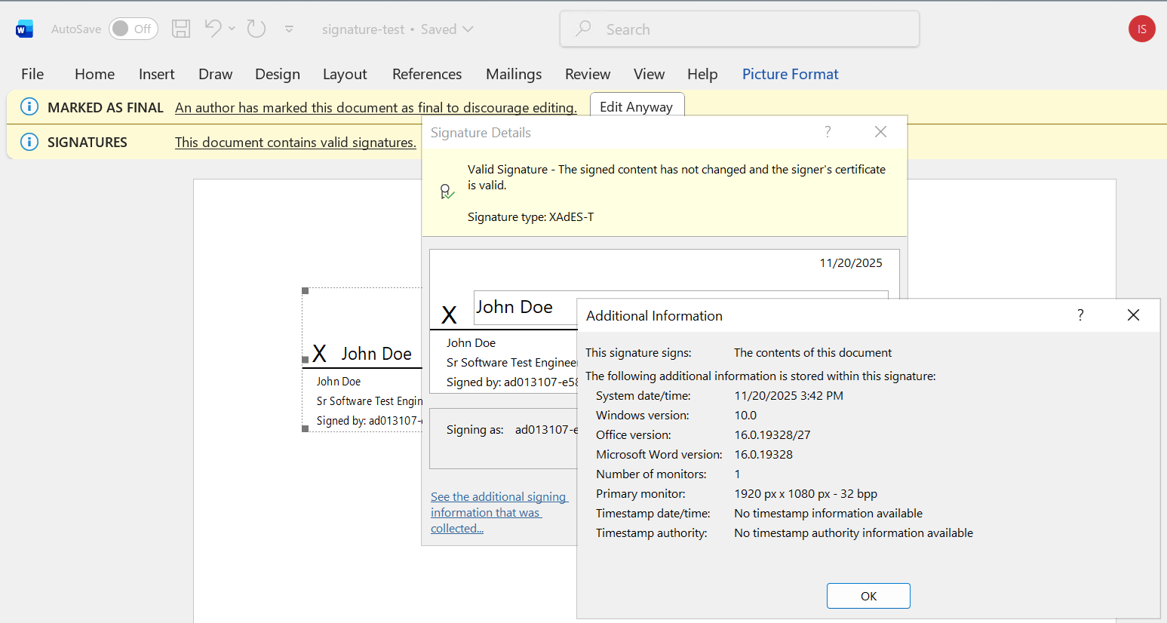Click the info icon beside SIGNATURES
The height and width of the screenshot is (623, 1167).
point(29,142)
